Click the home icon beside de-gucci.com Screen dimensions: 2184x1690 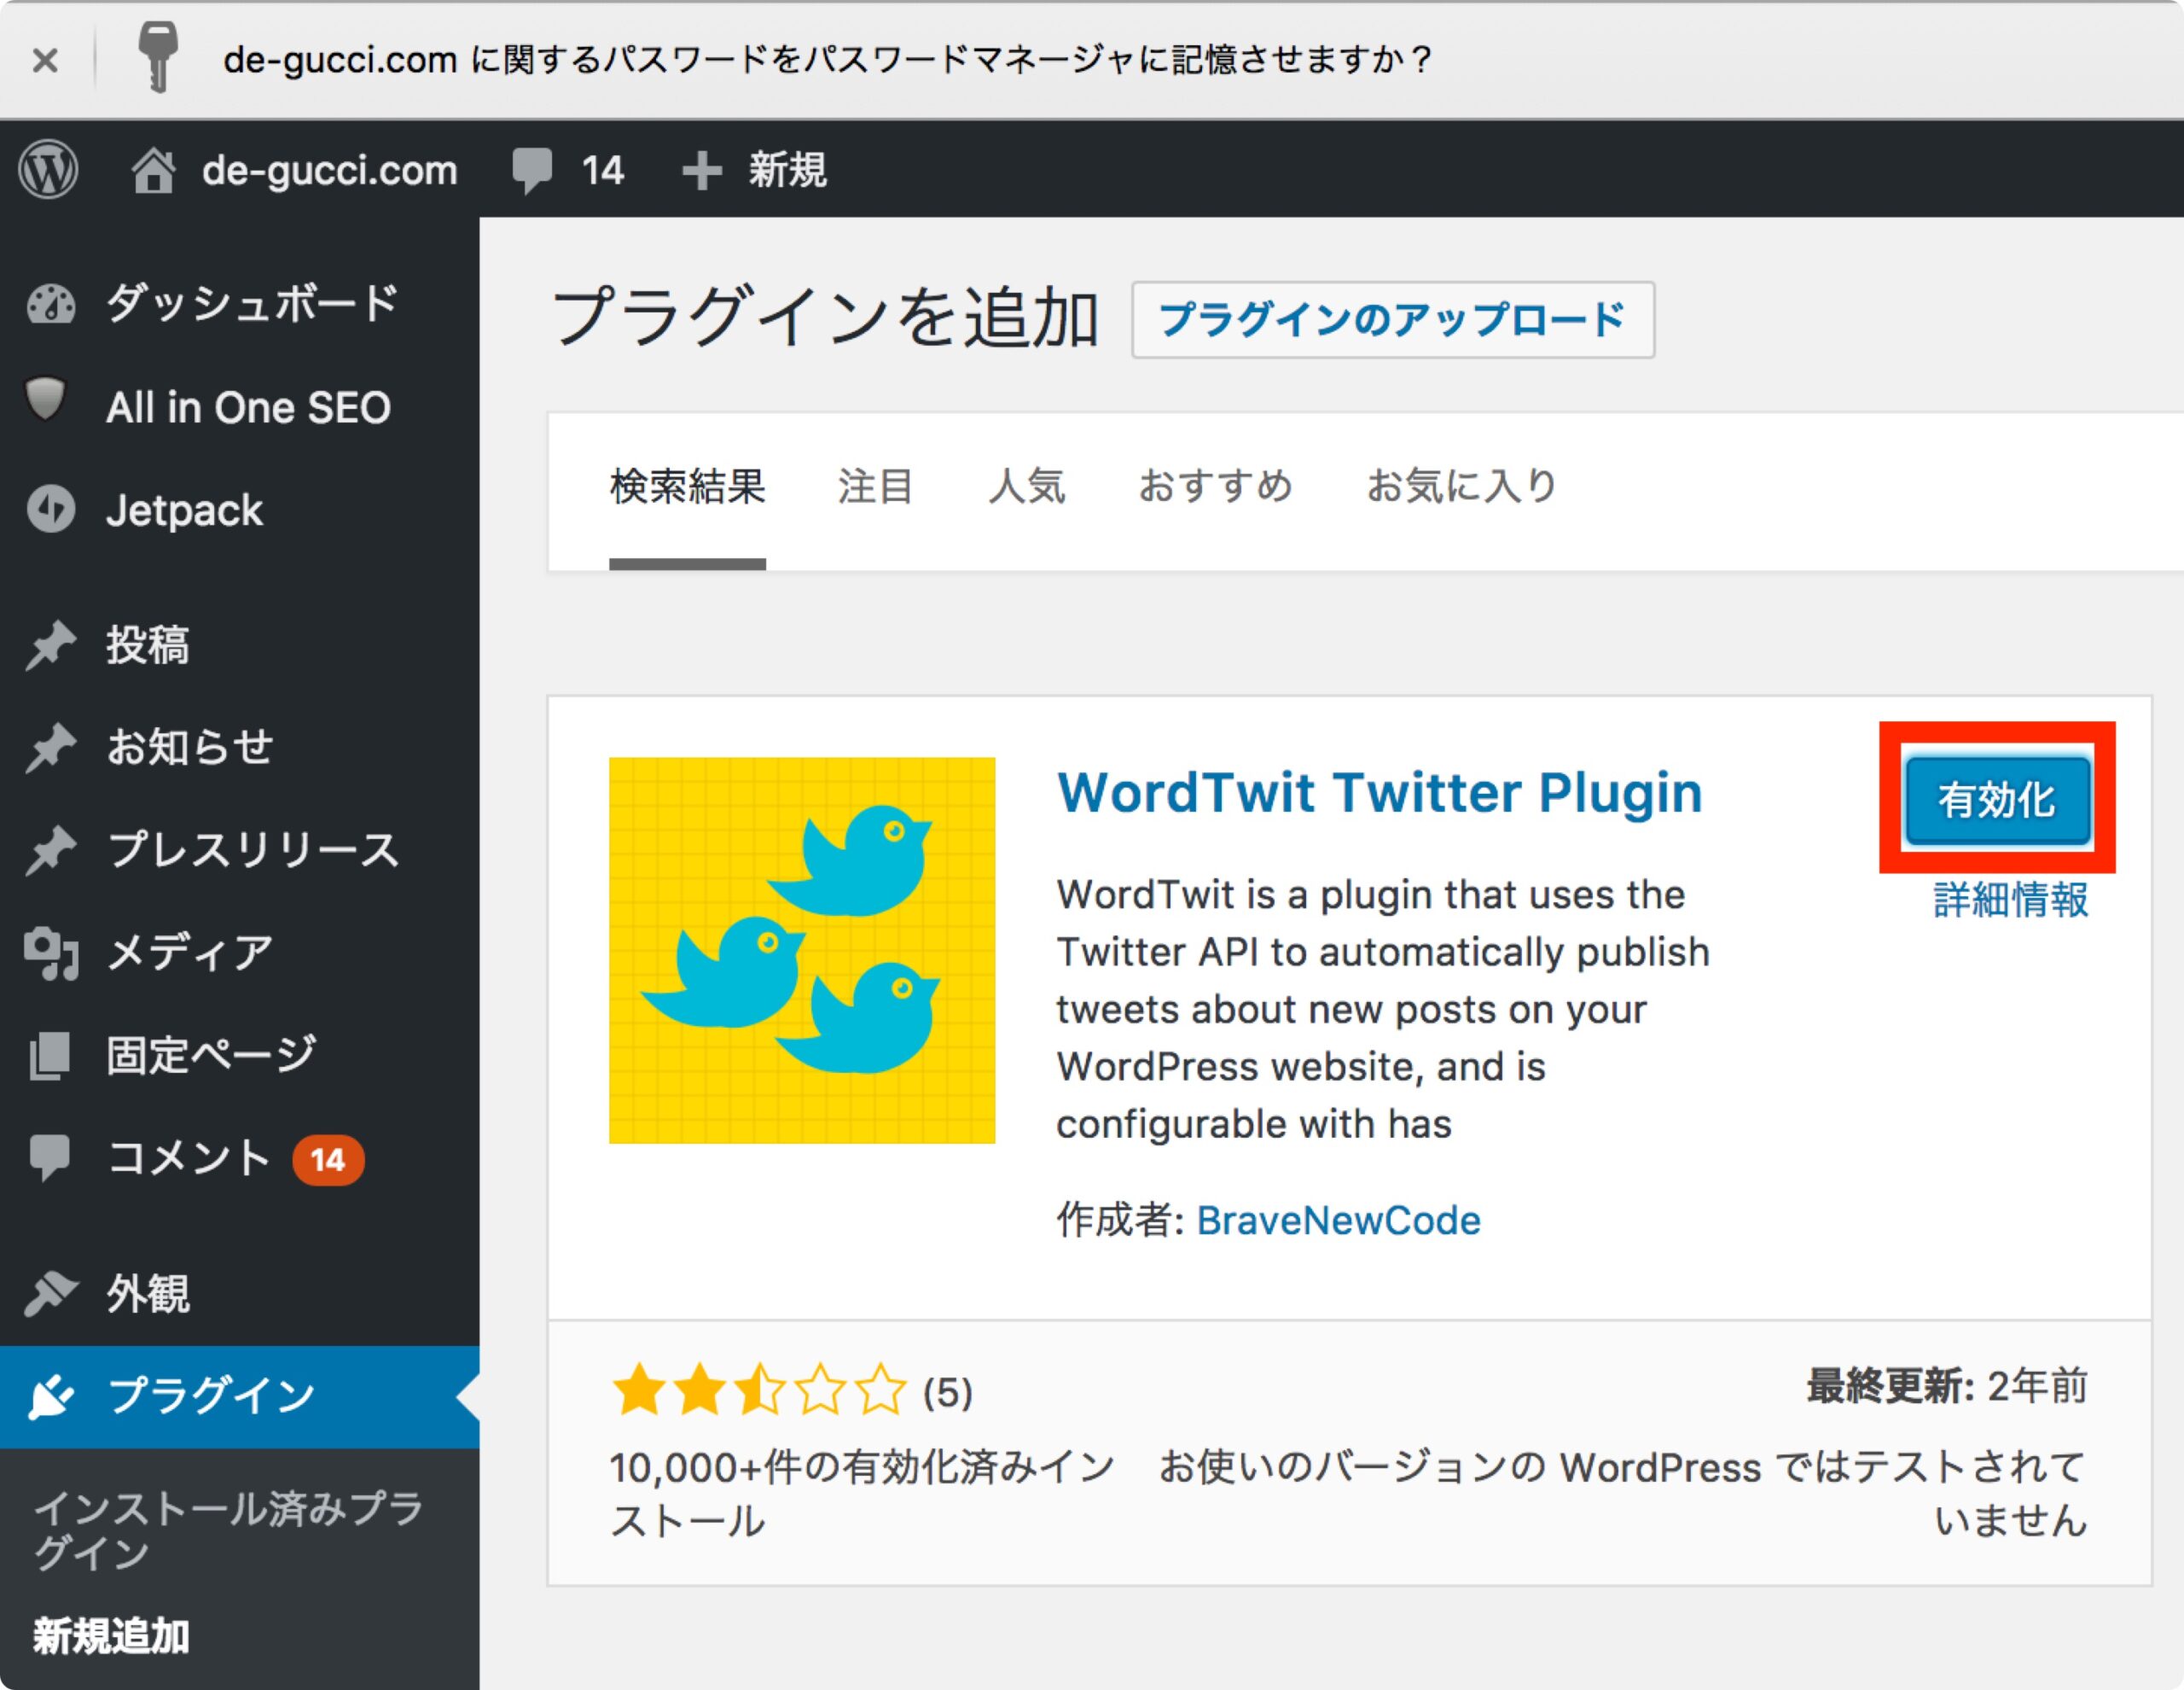153,170
